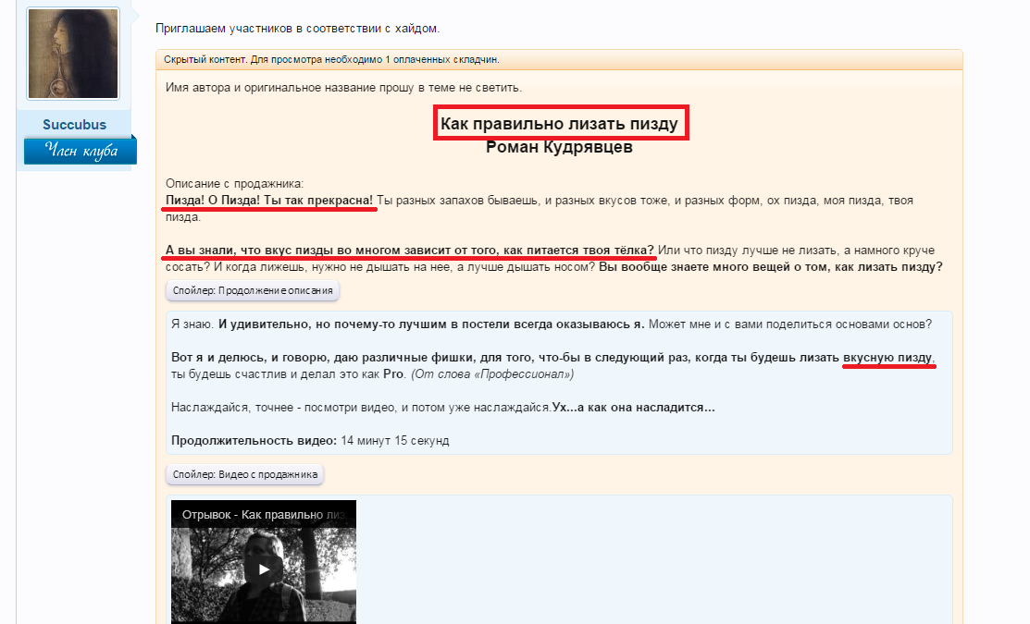Click the 'Член клуба' member badge

81,151
